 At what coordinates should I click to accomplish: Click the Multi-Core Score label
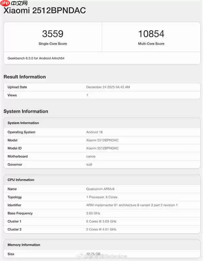coord(151,44)
